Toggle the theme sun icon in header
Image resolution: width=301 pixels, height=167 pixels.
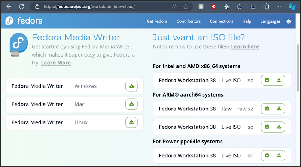(289, 21)
